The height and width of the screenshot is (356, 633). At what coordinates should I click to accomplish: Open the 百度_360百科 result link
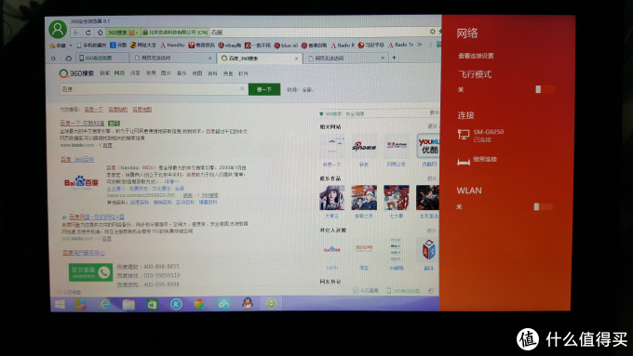(77, 160)
